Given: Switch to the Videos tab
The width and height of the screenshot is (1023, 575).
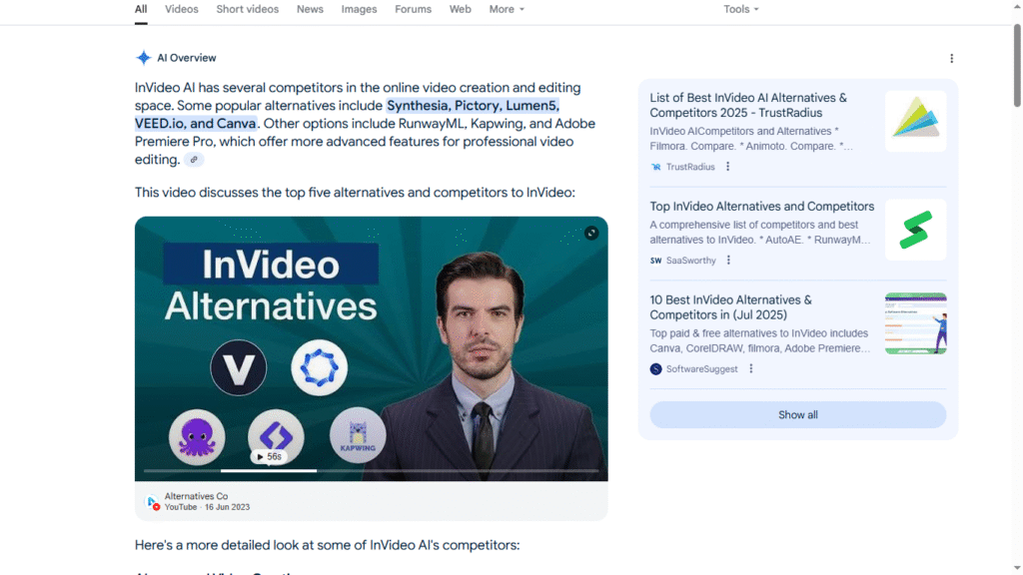Looking at the screenshot, I should pos(182,9).
